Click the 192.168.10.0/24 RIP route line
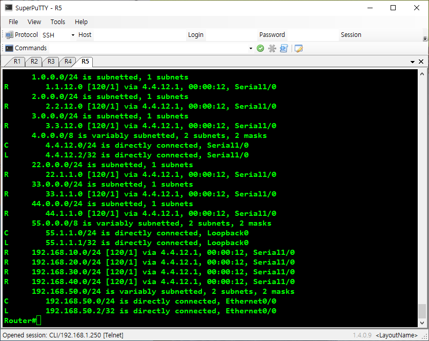 [x=149, y=252]
